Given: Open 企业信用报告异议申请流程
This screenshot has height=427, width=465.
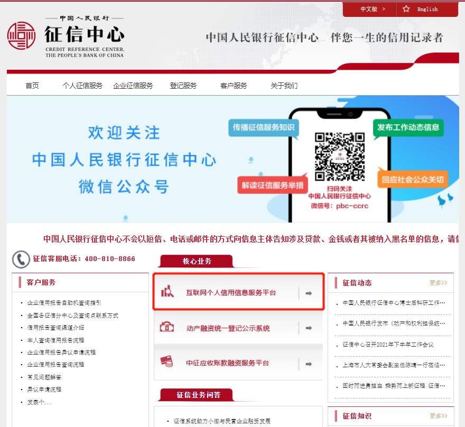Looking at the screenshot, I should click(61, 352).
